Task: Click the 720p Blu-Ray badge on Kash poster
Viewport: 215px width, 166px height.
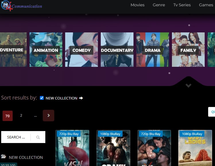Action: pyautogui.click(x=69, y=134)
